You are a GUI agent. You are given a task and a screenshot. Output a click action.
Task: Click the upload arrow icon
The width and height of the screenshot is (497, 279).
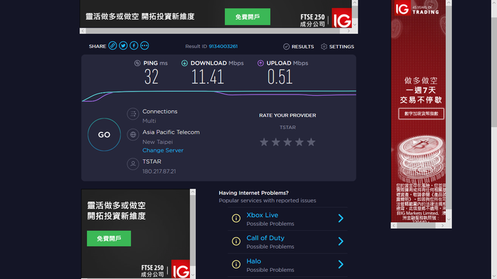pyautogui.click(x=260, y=63)
